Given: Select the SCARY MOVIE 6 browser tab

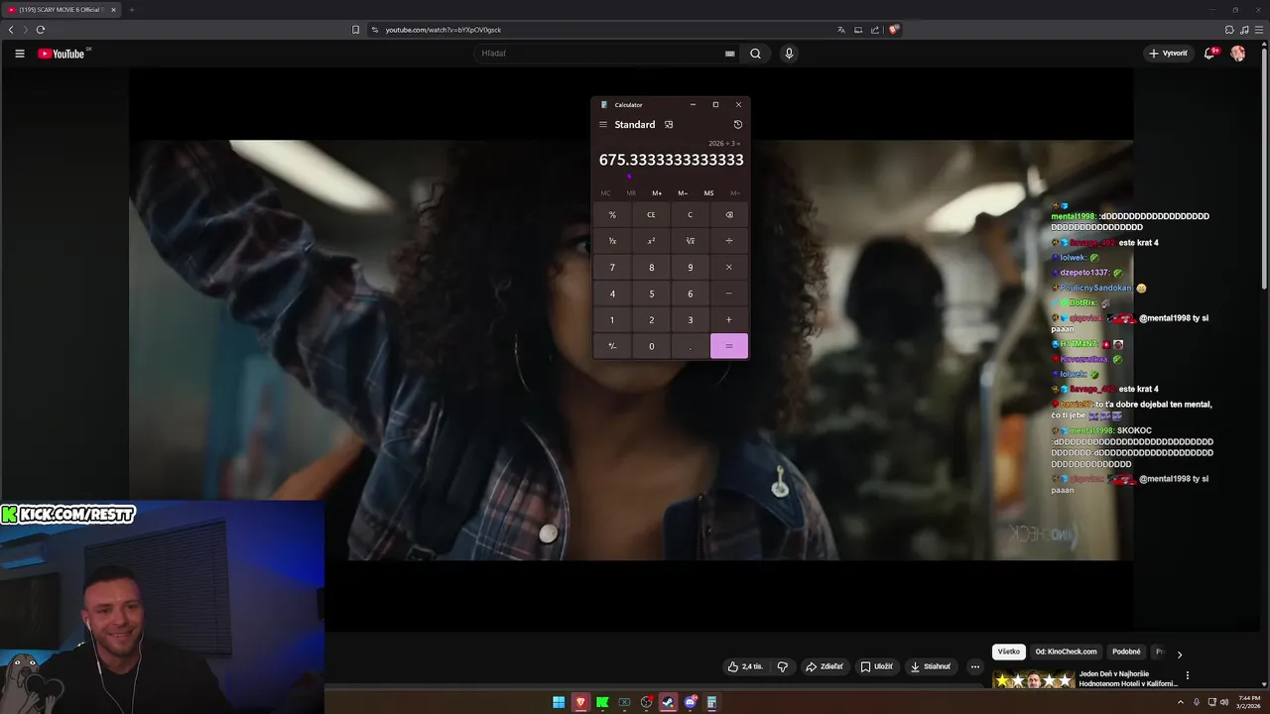Looking at the screenshot, I should [62, 10].
